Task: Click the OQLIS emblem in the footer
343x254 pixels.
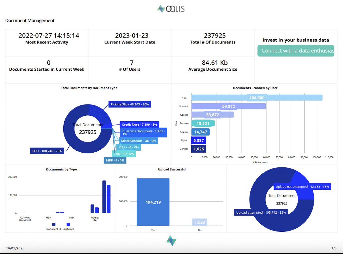Action: (x=171, y=241)
